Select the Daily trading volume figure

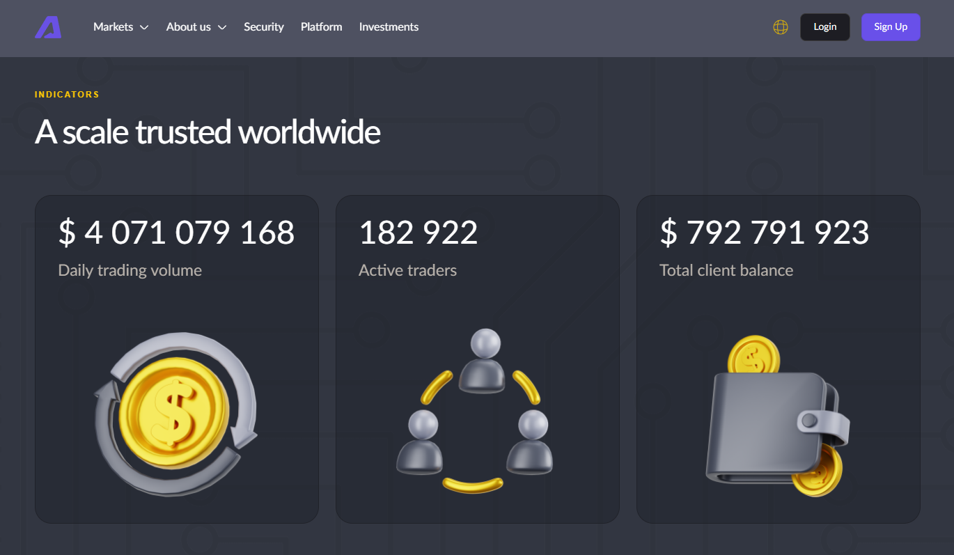[x=176, y=233]
